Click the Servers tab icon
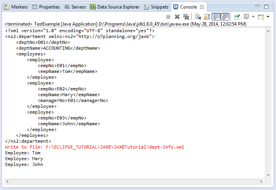 [67, 7]
